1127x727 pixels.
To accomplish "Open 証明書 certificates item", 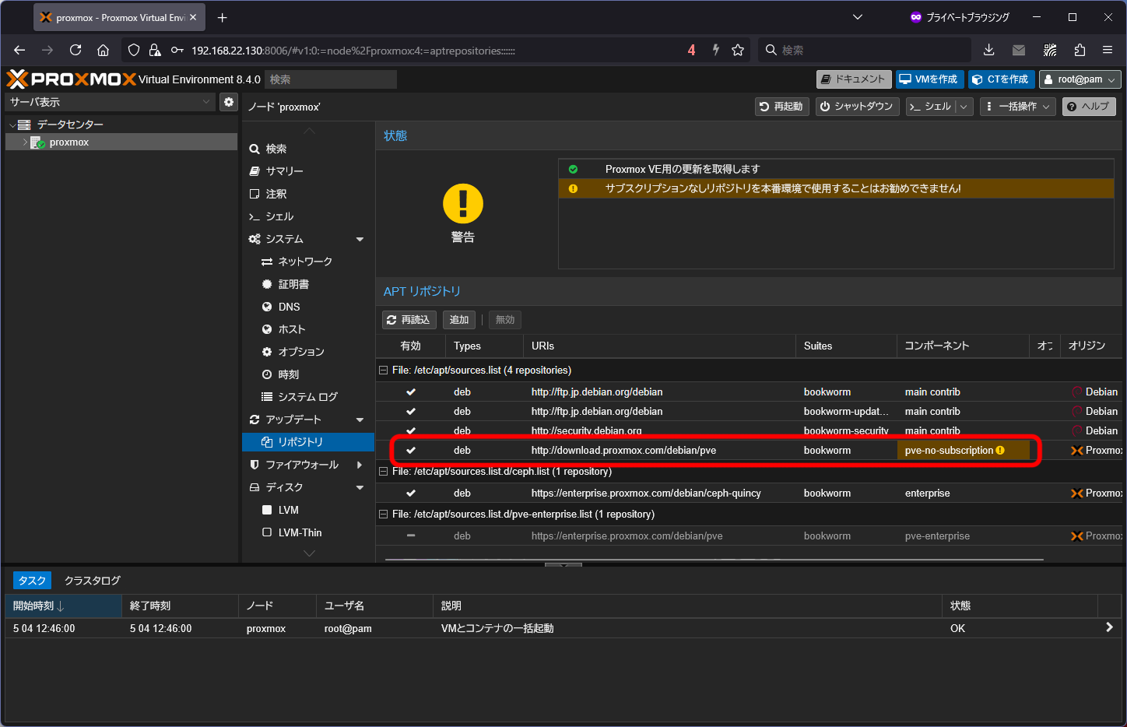I will pos(308,284).
